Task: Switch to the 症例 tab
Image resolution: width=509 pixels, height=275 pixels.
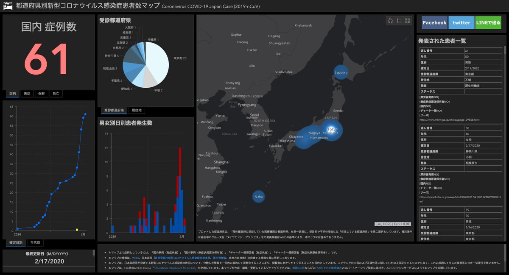Action: 12,93
